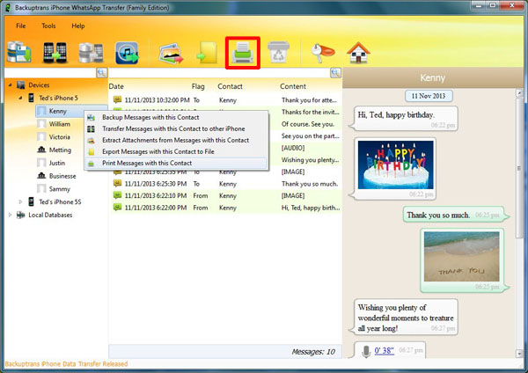The width and height of the screenshot is (528, 373).
Task: Click the chat panel scroll down arrow
Action: click(519, 354)
